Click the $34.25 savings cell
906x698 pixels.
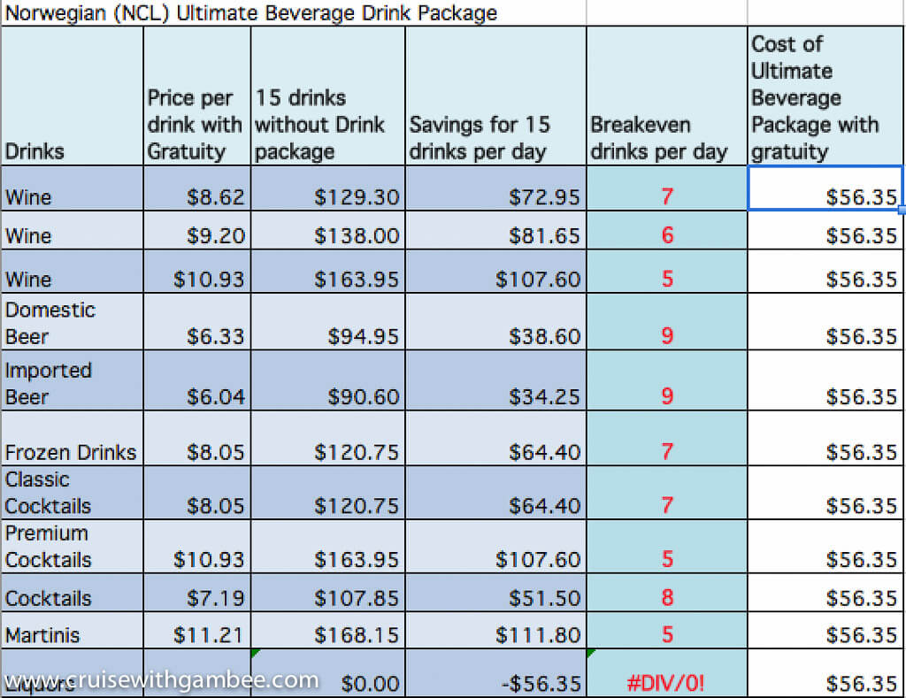495,380
